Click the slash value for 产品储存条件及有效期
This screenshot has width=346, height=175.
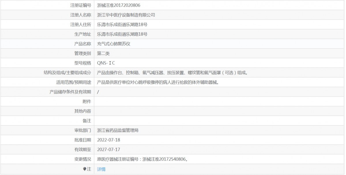coord(98,92)
